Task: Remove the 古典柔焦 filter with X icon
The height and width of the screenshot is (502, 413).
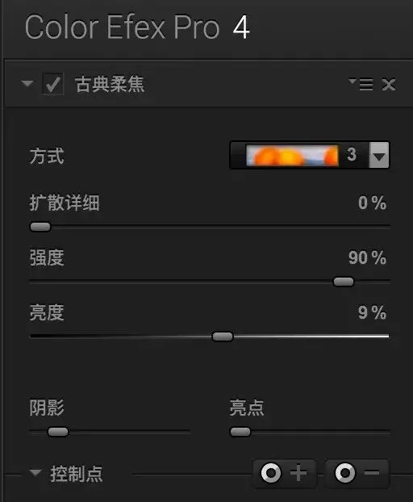Action: point(389,85)
